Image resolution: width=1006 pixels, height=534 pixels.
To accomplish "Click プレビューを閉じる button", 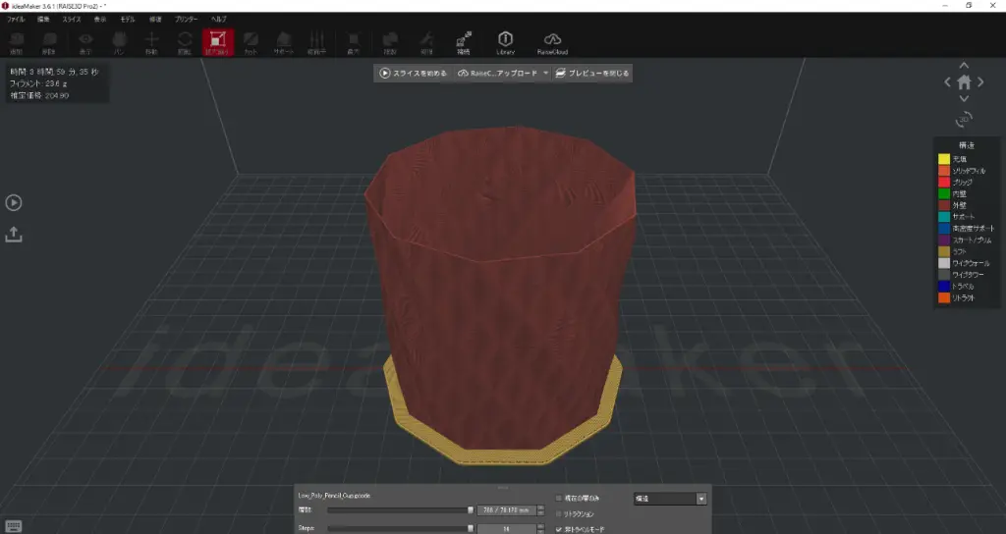I will pyautogui.click(x=591, y=73).
